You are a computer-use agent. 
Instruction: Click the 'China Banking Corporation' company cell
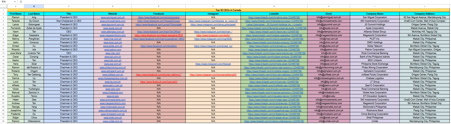click(375, 114)
